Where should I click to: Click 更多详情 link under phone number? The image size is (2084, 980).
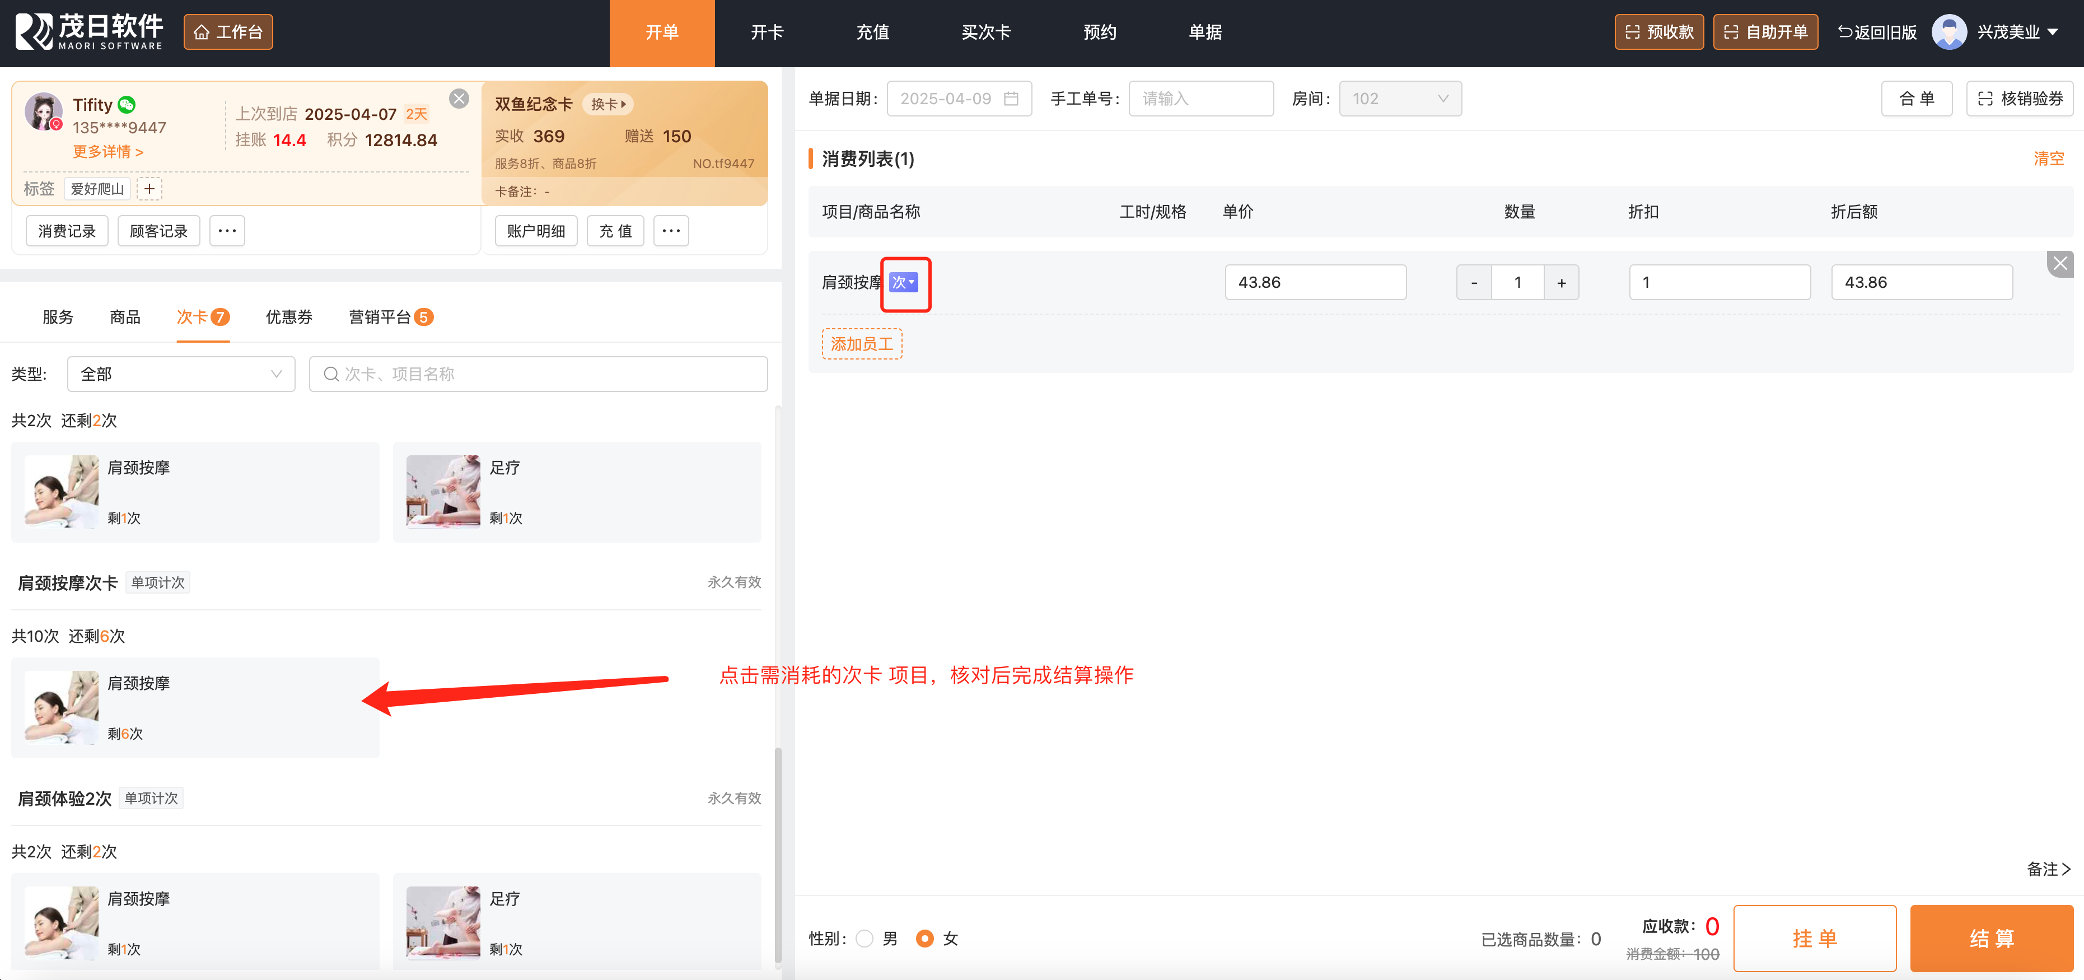108,151
